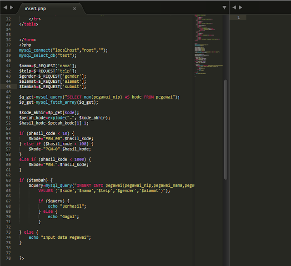The image size is (291, 266).
Task: Click the $alamat=$_REQUEST line
Action: pos(53,81)
